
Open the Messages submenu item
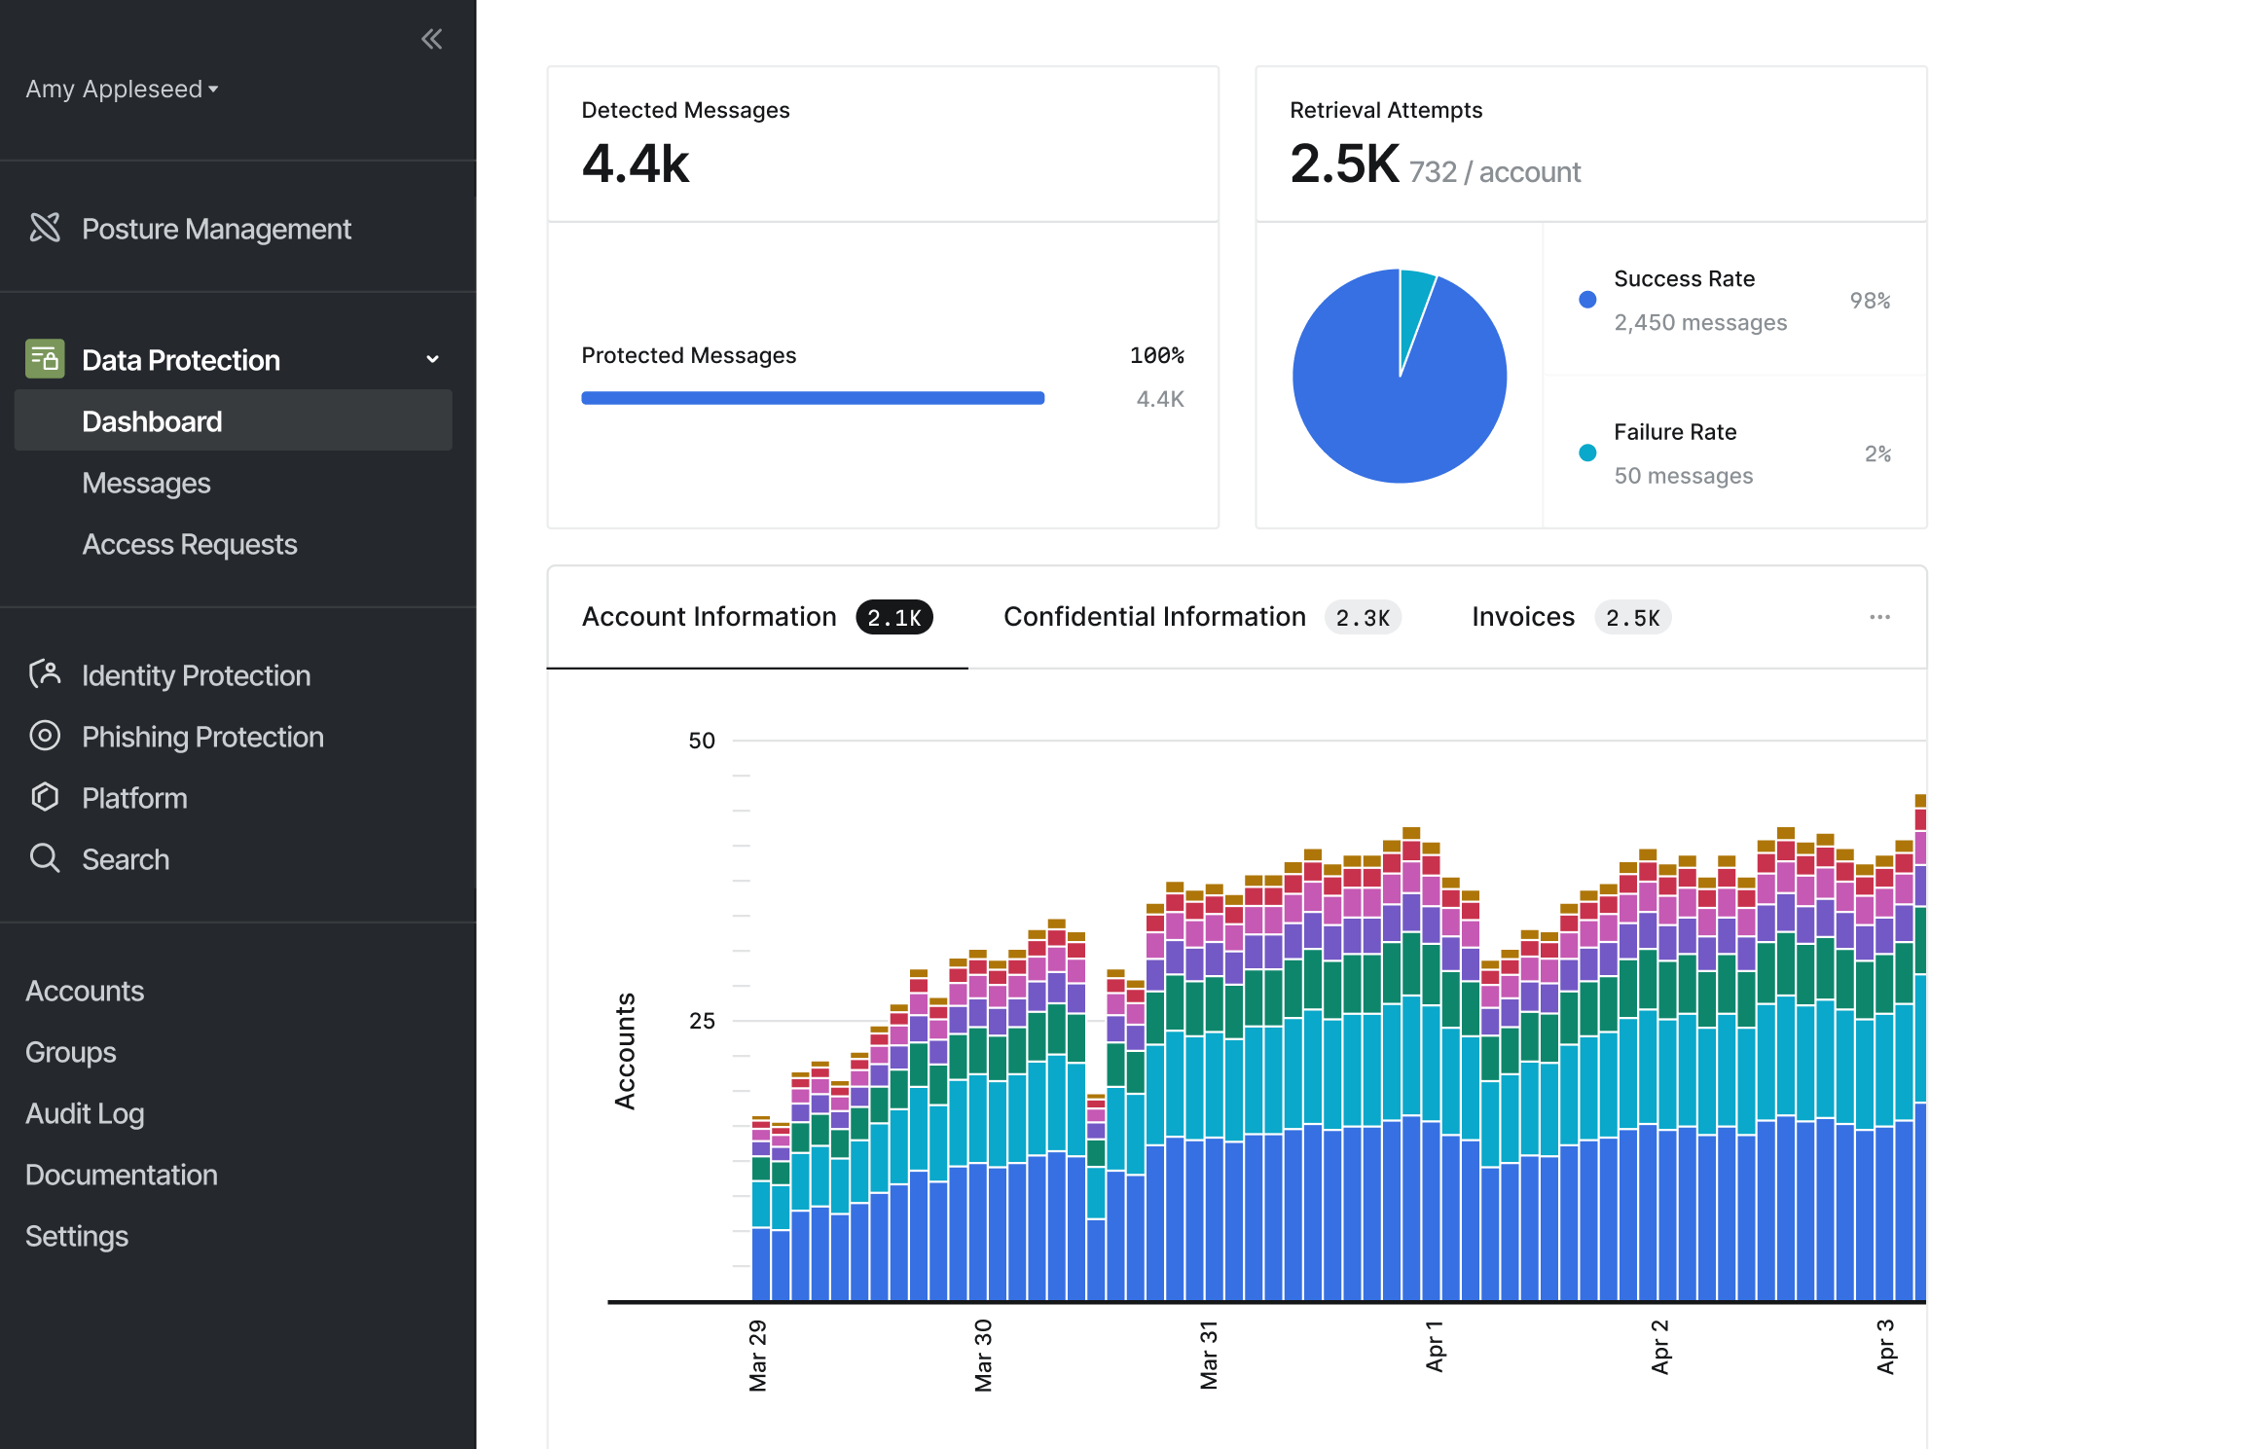pos(146,483)
